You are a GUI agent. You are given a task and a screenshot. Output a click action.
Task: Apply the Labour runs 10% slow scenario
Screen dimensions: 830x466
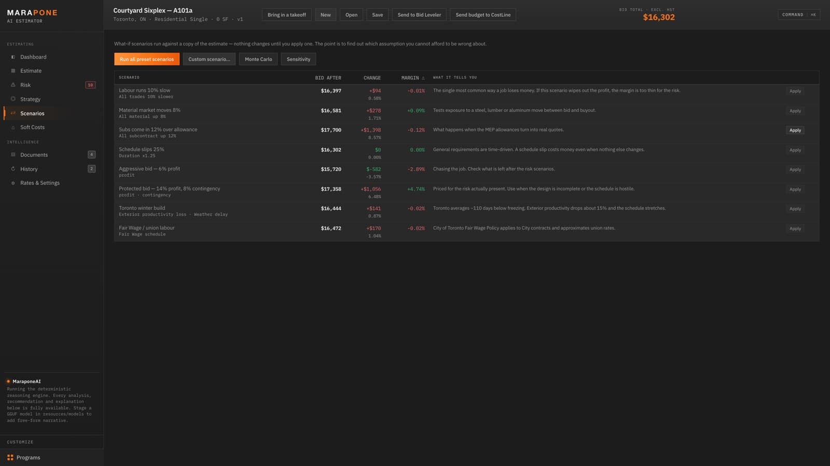coord(795,91)
